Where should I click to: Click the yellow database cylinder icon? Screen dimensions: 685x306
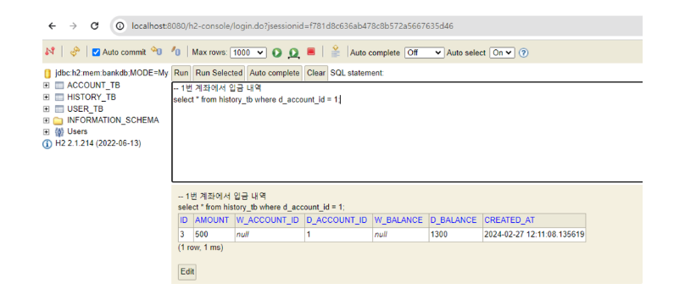click(x=47, y=74)
